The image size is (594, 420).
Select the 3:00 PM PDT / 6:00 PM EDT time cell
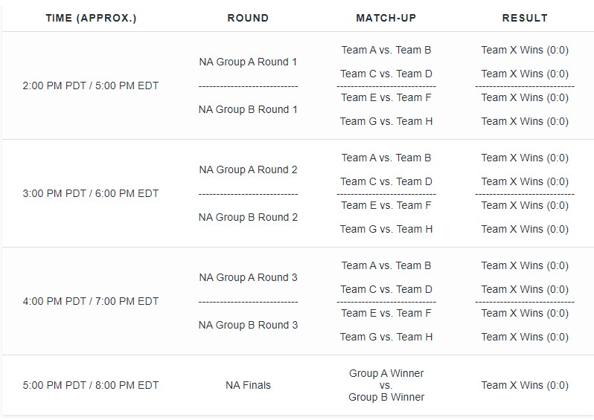pyautogui.click(x=91, y=193)
